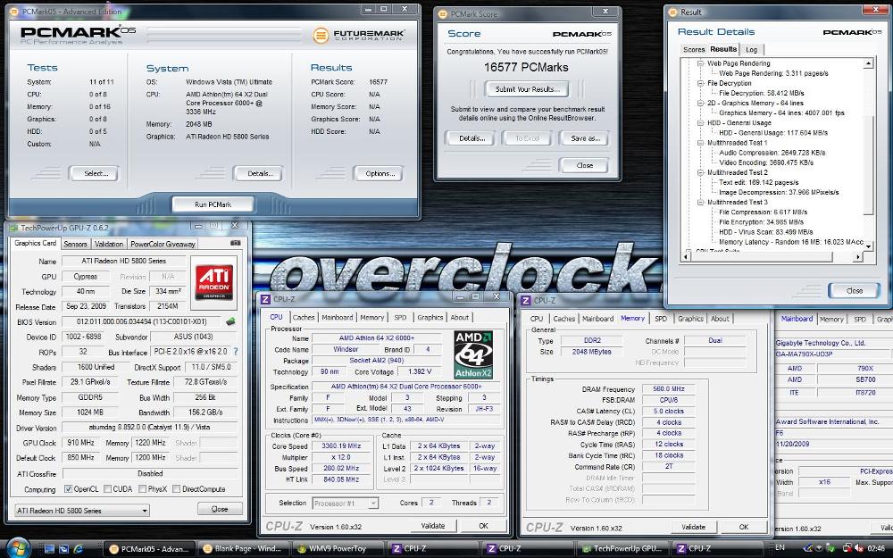This screenshot has height=558, width=893.
Task: Open Blank Page Windows taskbar button
Action: click(244, 549)
